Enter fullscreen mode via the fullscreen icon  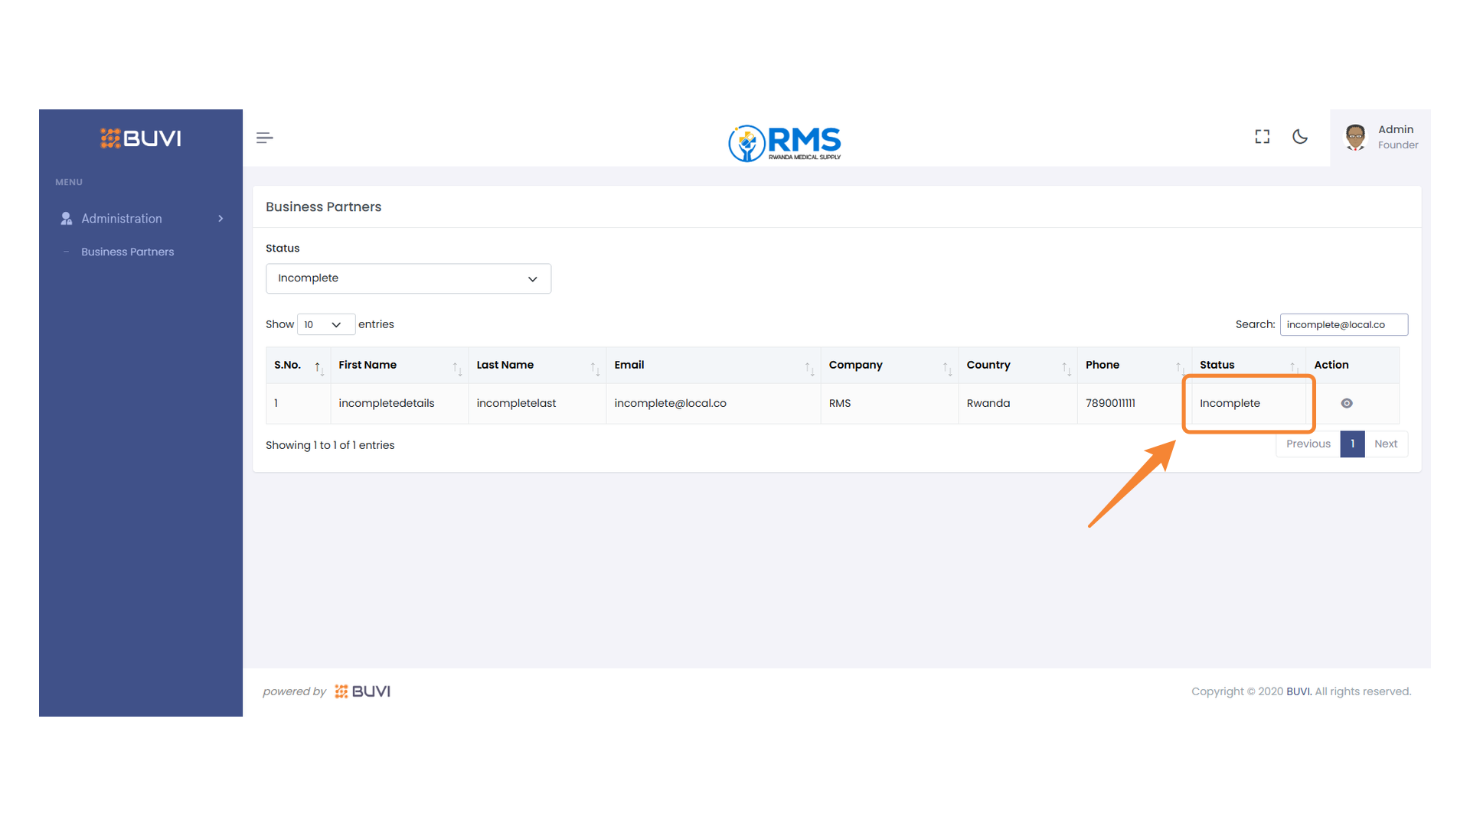pos(1263,137)
